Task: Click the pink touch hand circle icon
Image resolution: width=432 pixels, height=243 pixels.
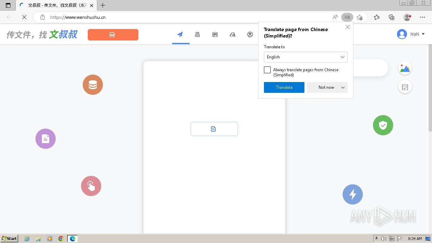Action: [91, 186]
